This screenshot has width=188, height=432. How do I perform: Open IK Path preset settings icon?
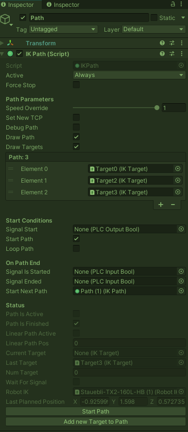[x=172, y=54]
